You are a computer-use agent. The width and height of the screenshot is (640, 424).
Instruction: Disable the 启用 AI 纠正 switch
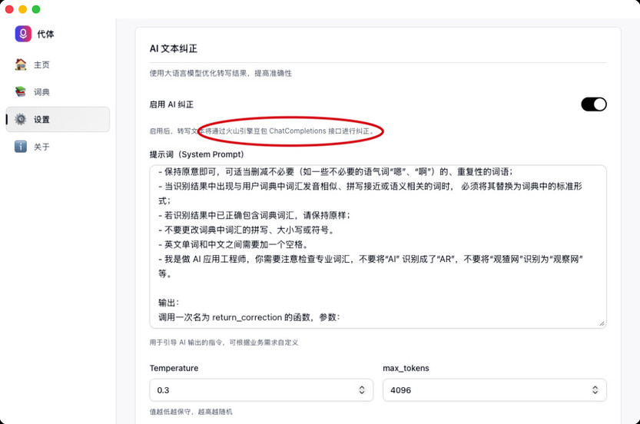[x=594, y=104]
